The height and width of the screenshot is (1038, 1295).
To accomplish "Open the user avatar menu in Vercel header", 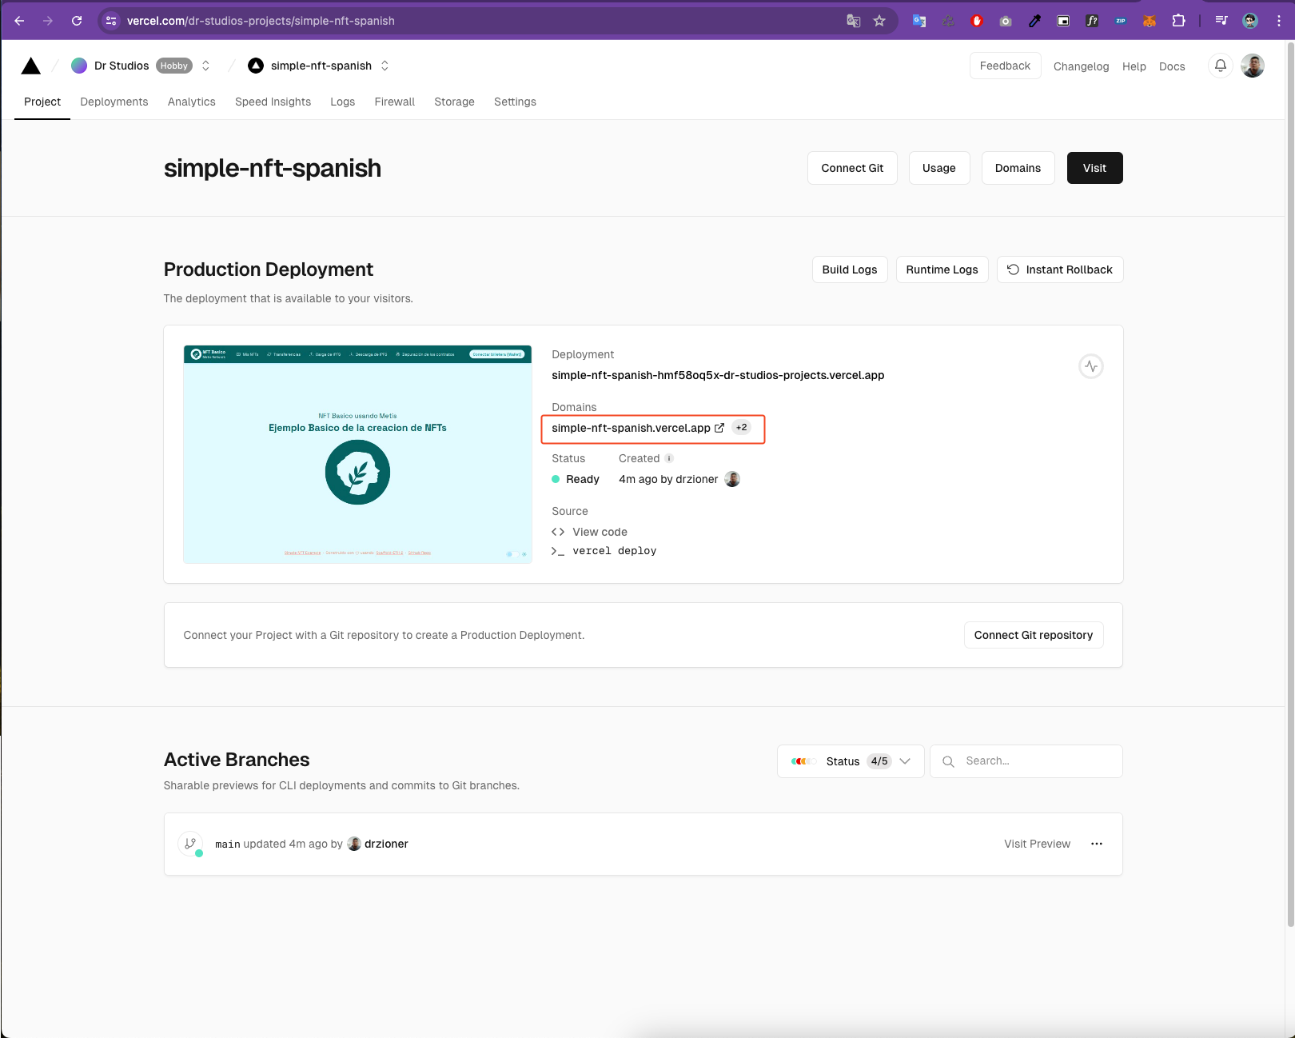I will coord(1253,66).
